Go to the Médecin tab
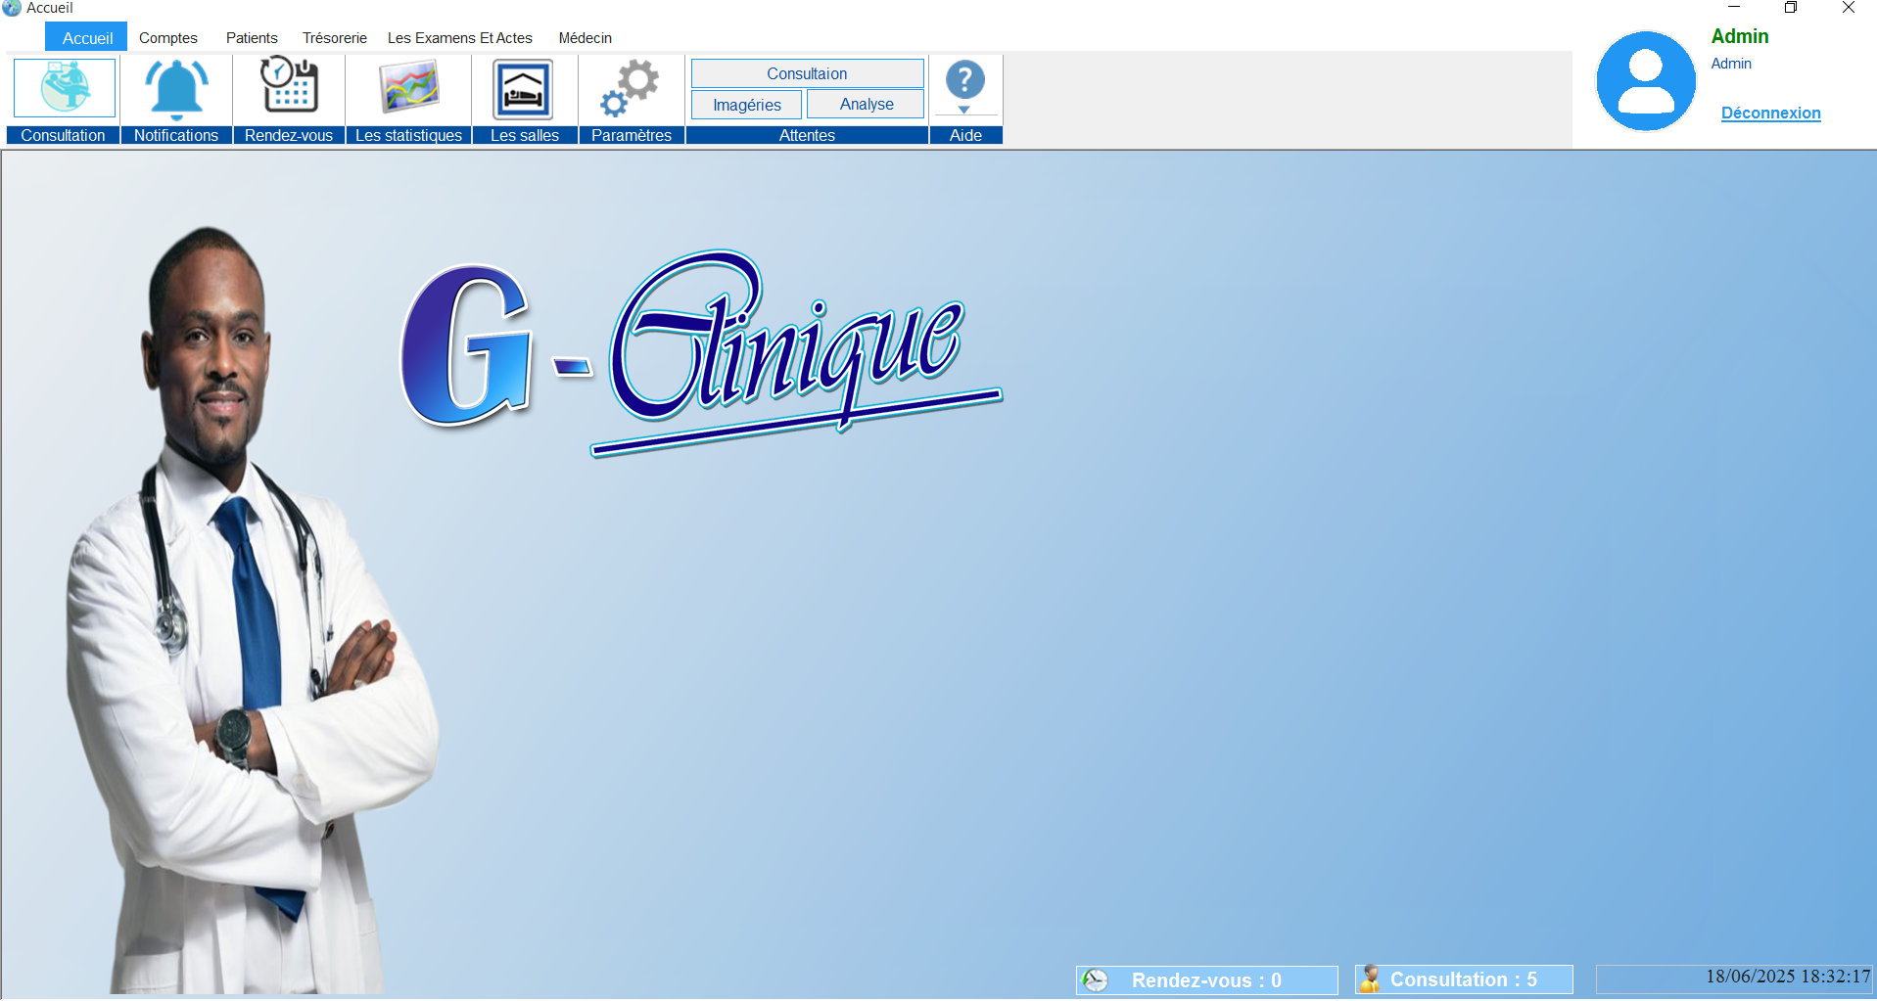The height and width of the screenshot is (1001, 1877). tap(586, 38)
